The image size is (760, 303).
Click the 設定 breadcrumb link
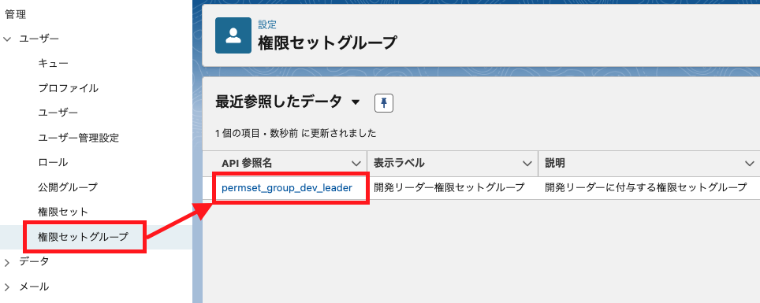click(x=267, y=25)
